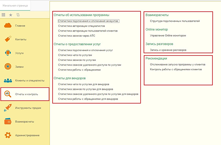Open favorites star icon
This screenshot has height=145, width=221.
coord(11,15)
